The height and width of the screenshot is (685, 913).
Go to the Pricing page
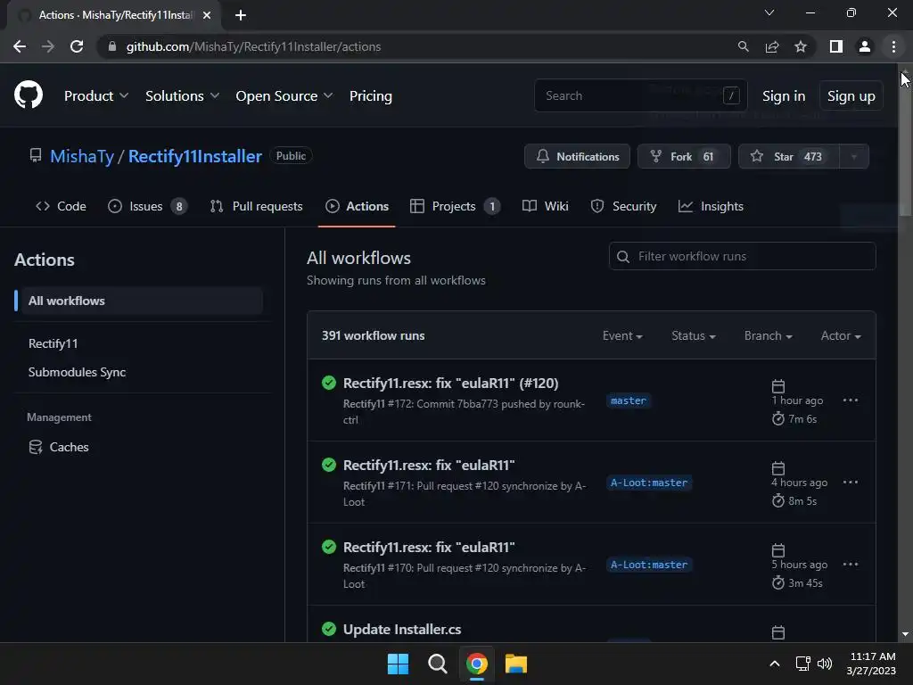click(371, 96)
